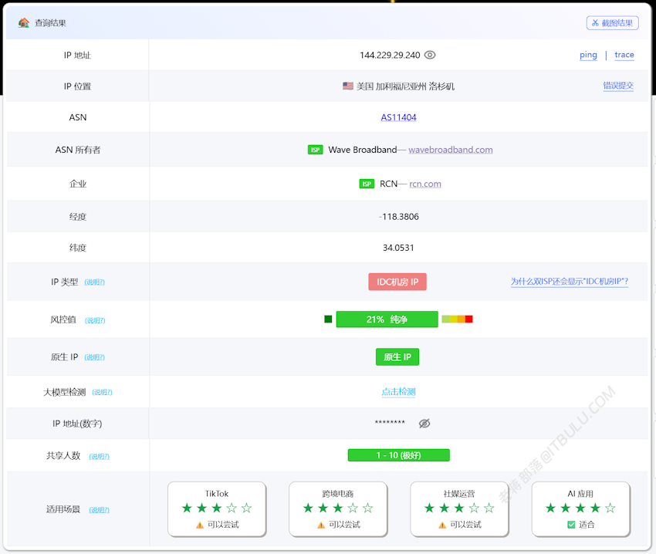Select the TikTok scenario card
The height and width of the screenshot is (554, 656).
point(217,508)
